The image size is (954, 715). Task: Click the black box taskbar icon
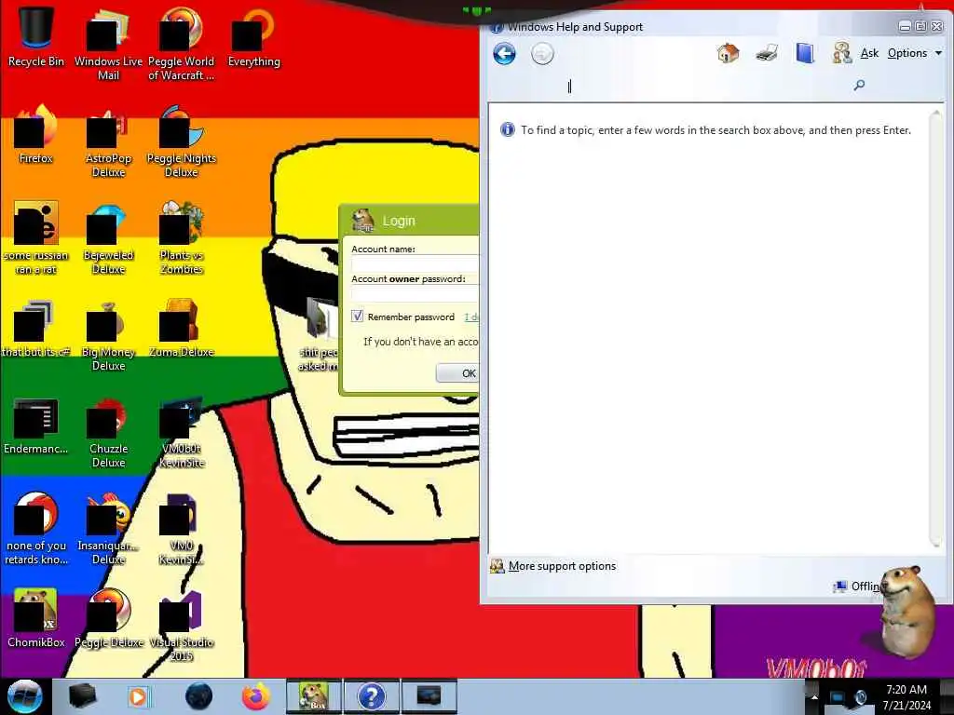click(82, 696)
